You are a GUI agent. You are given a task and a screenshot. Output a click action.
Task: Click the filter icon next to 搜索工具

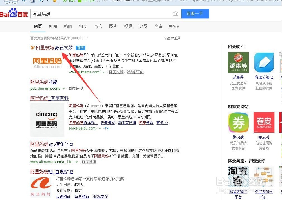click(165, 38)
